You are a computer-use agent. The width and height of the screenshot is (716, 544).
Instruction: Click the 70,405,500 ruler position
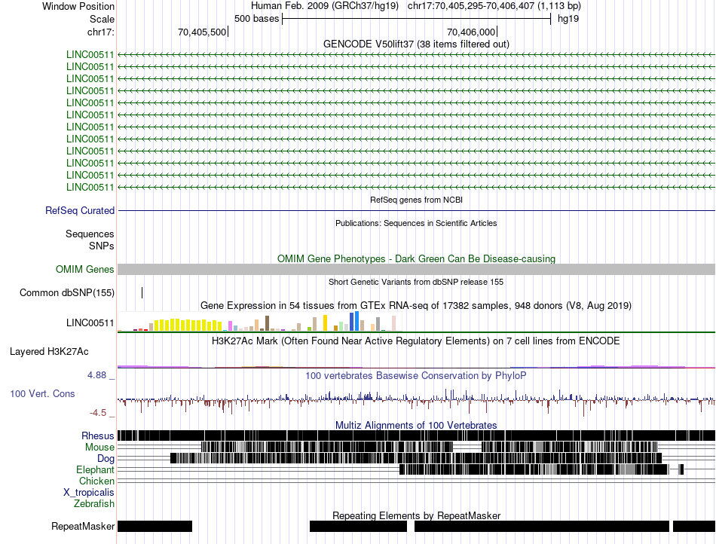pyautogui.click(x=202, y=32)
